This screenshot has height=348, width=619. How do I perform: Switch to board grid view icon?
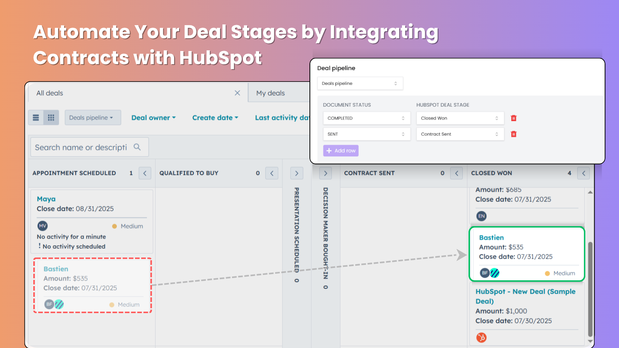51,118
